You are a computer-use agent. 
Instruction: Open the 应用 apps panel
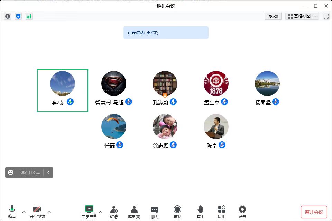pos(222,211)
